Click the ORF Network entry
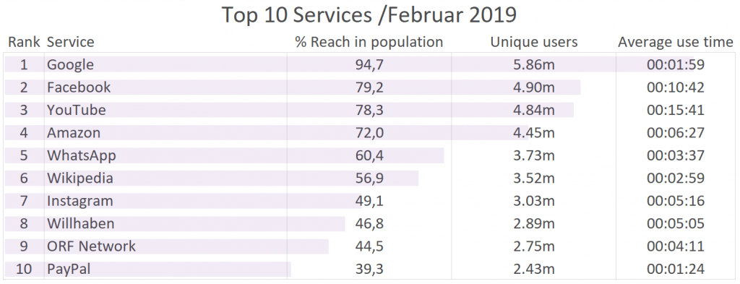 91,246
